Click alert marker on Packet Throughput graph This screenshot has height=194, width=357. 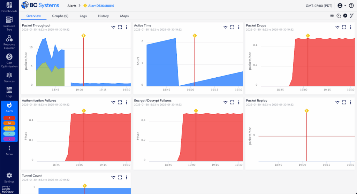84,36
